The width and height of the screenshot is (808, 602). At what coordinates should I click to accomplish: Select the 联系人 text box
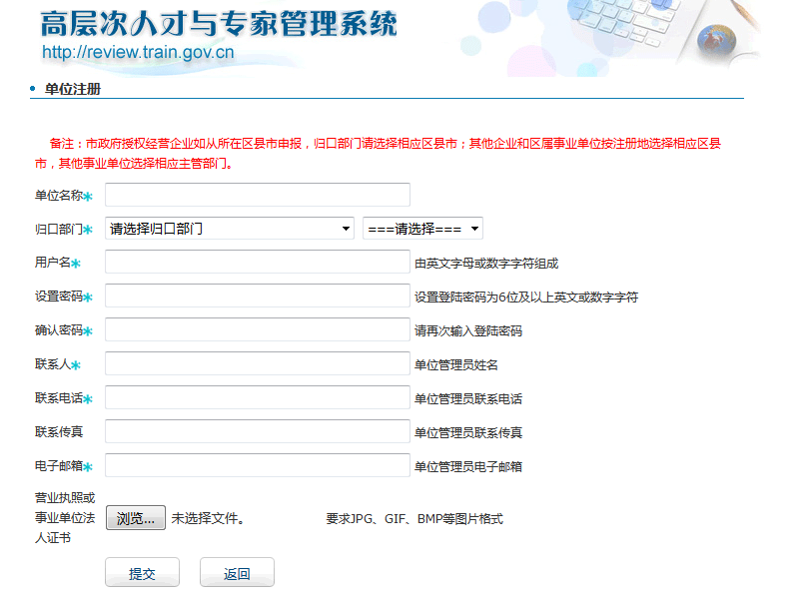point(258,364)
